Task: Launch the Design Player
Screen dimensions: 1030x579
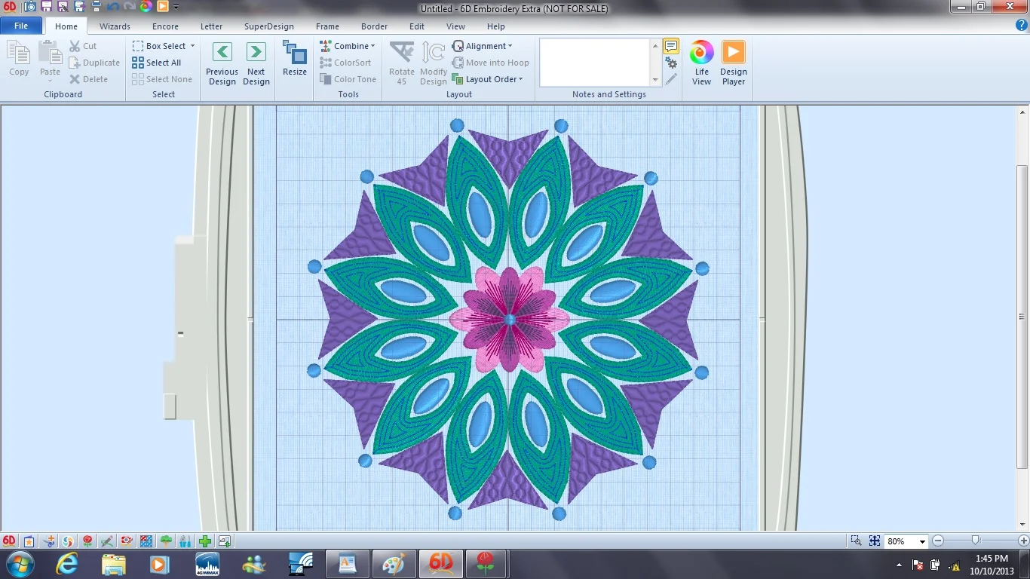Action: coord(733,63)
